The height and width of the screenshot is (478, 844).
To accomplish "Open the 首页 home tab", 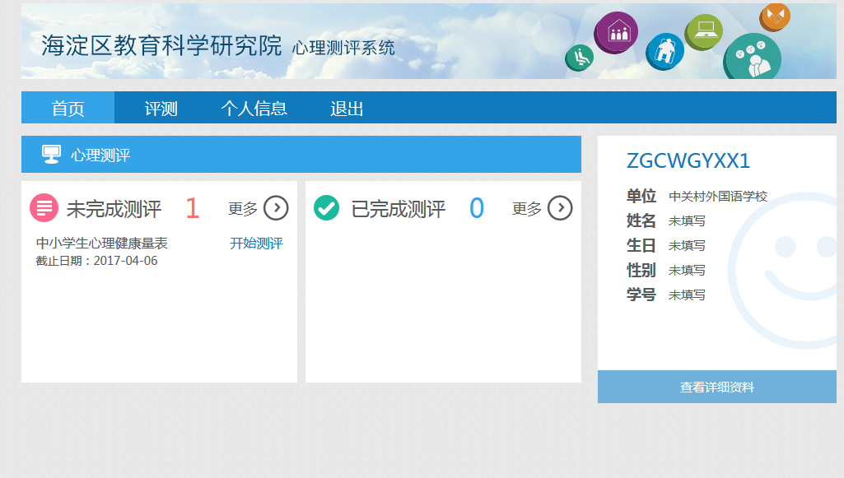I will tap(68, 108).
